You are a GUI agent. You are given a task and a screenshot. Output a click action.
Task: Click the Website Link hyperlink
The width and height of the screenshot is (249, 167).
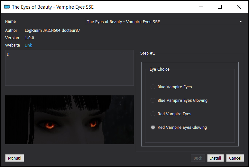click(x=28, y=45)
